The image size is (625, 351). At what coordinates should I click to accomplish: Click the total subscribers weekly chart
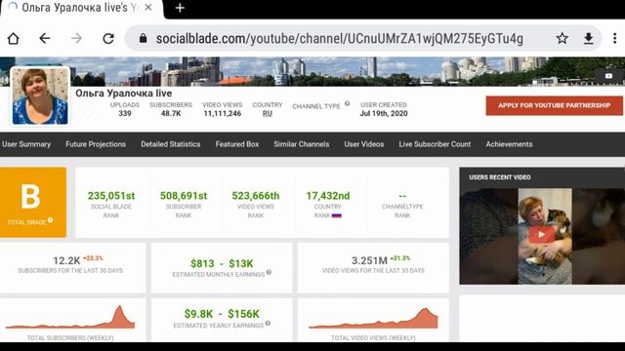click(70, 317)
